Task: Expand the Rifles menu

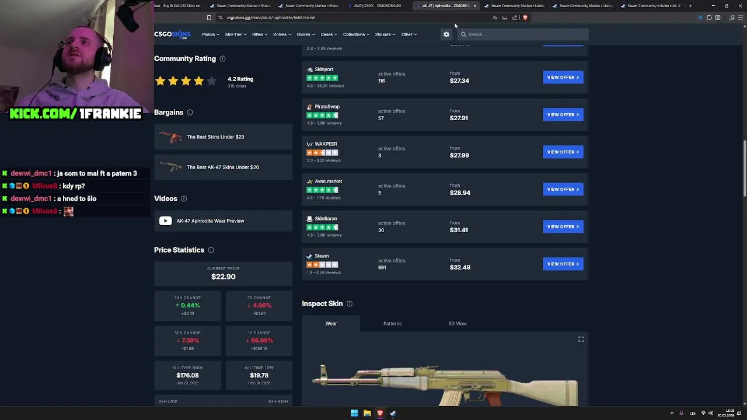Action: 260,34
